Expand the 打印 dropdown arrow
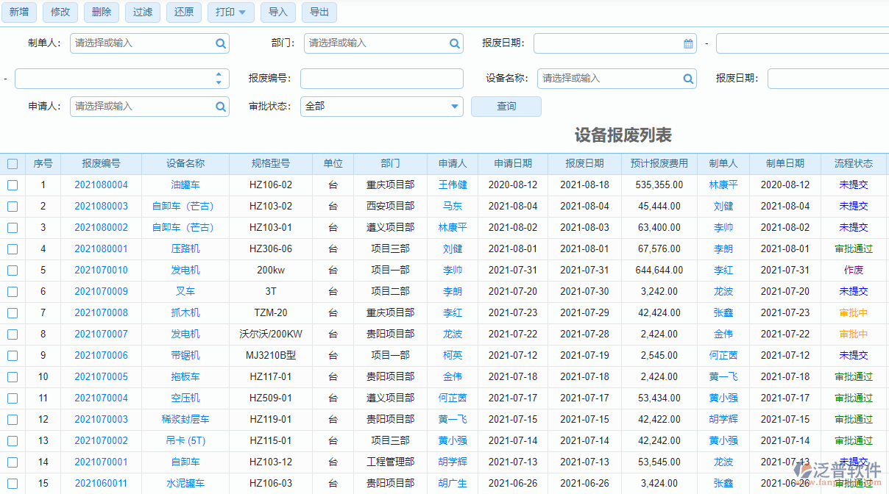 (x=244, y=12)
